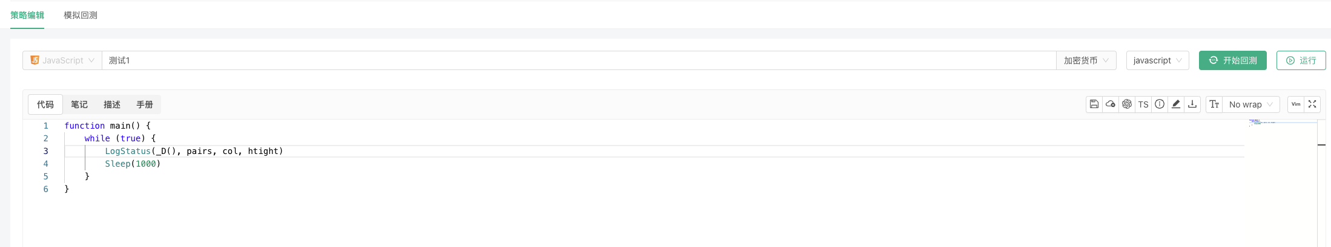Click the pencil edit icon

[x=1175, y=104]
